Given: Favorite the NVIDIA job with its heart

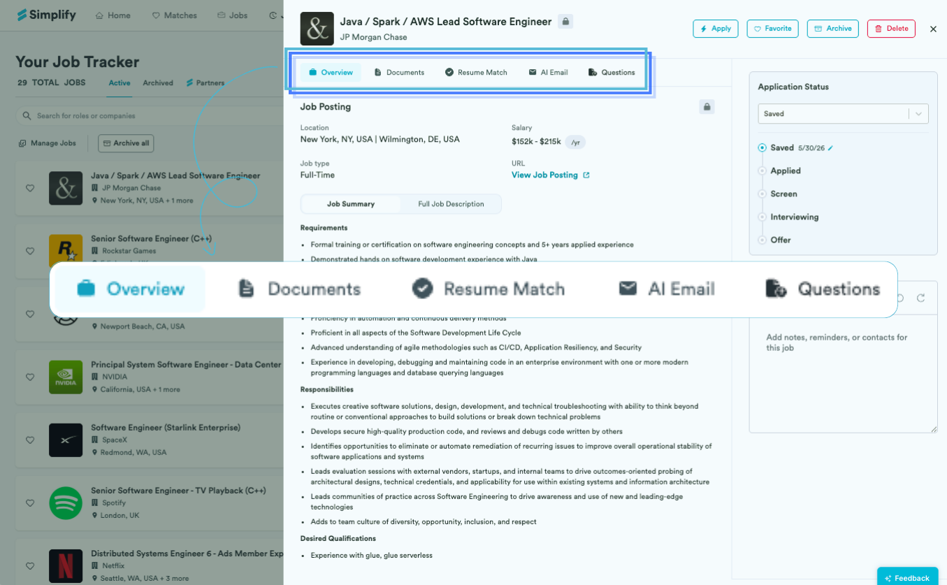Looking at the screenshot, I should (x=30, y=377).
